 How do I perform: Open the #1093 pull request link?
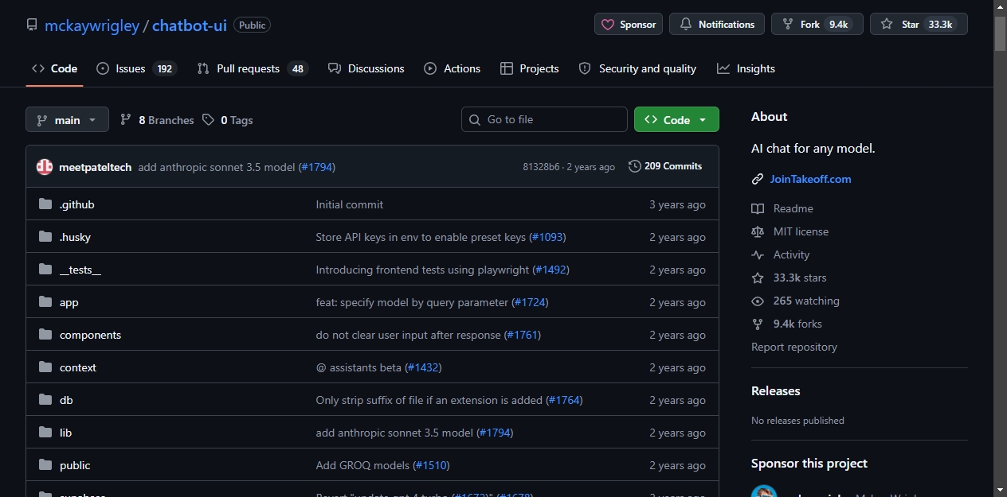point(547,237)
